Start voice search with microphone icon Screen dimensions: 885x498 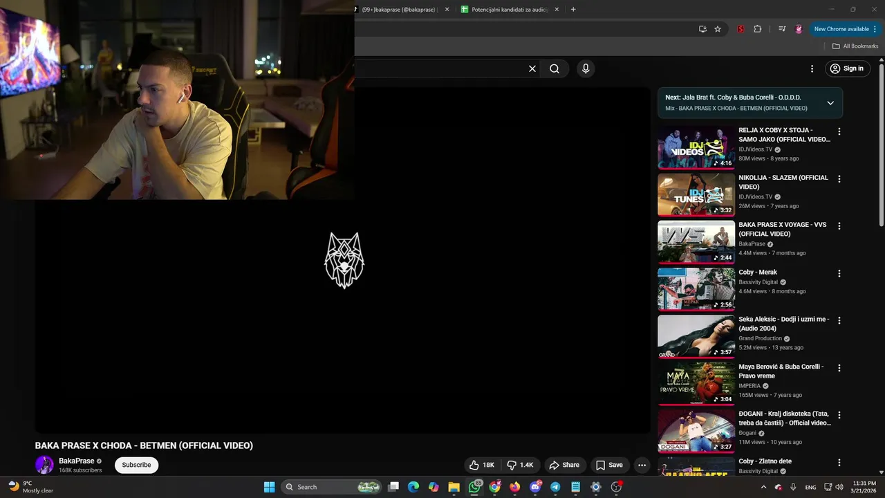586,68
